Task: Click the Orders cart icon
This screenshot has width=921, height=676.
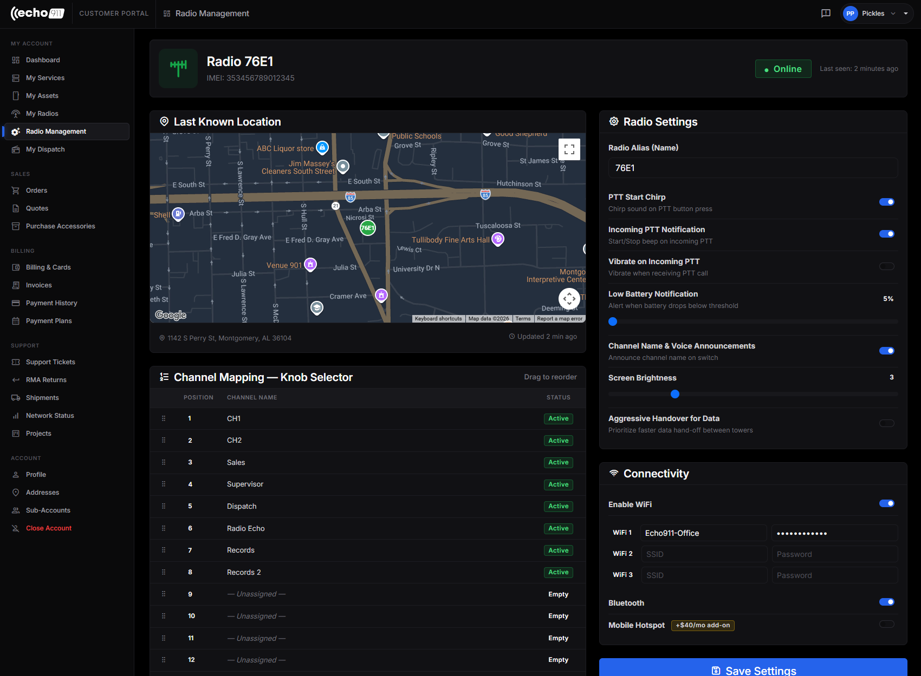Action: tap(16, 191)
